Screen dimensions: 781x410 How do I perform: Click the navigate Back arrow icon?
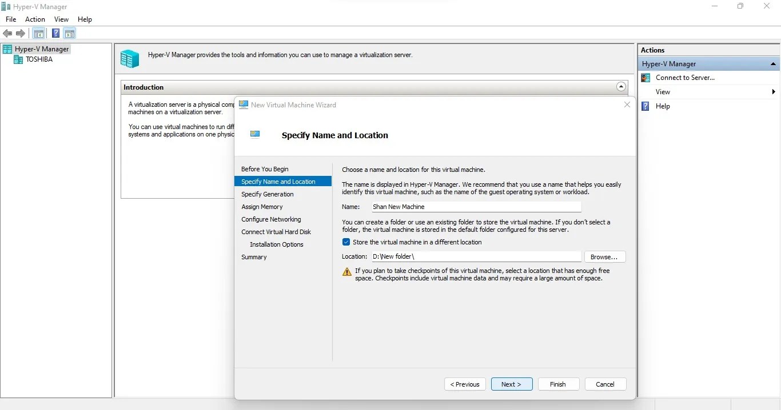click(x=7, y=33)
